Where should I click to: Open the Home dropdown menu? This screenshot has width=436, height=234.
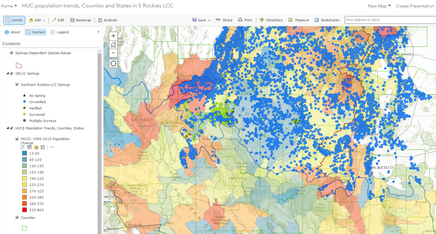[9, 6]
